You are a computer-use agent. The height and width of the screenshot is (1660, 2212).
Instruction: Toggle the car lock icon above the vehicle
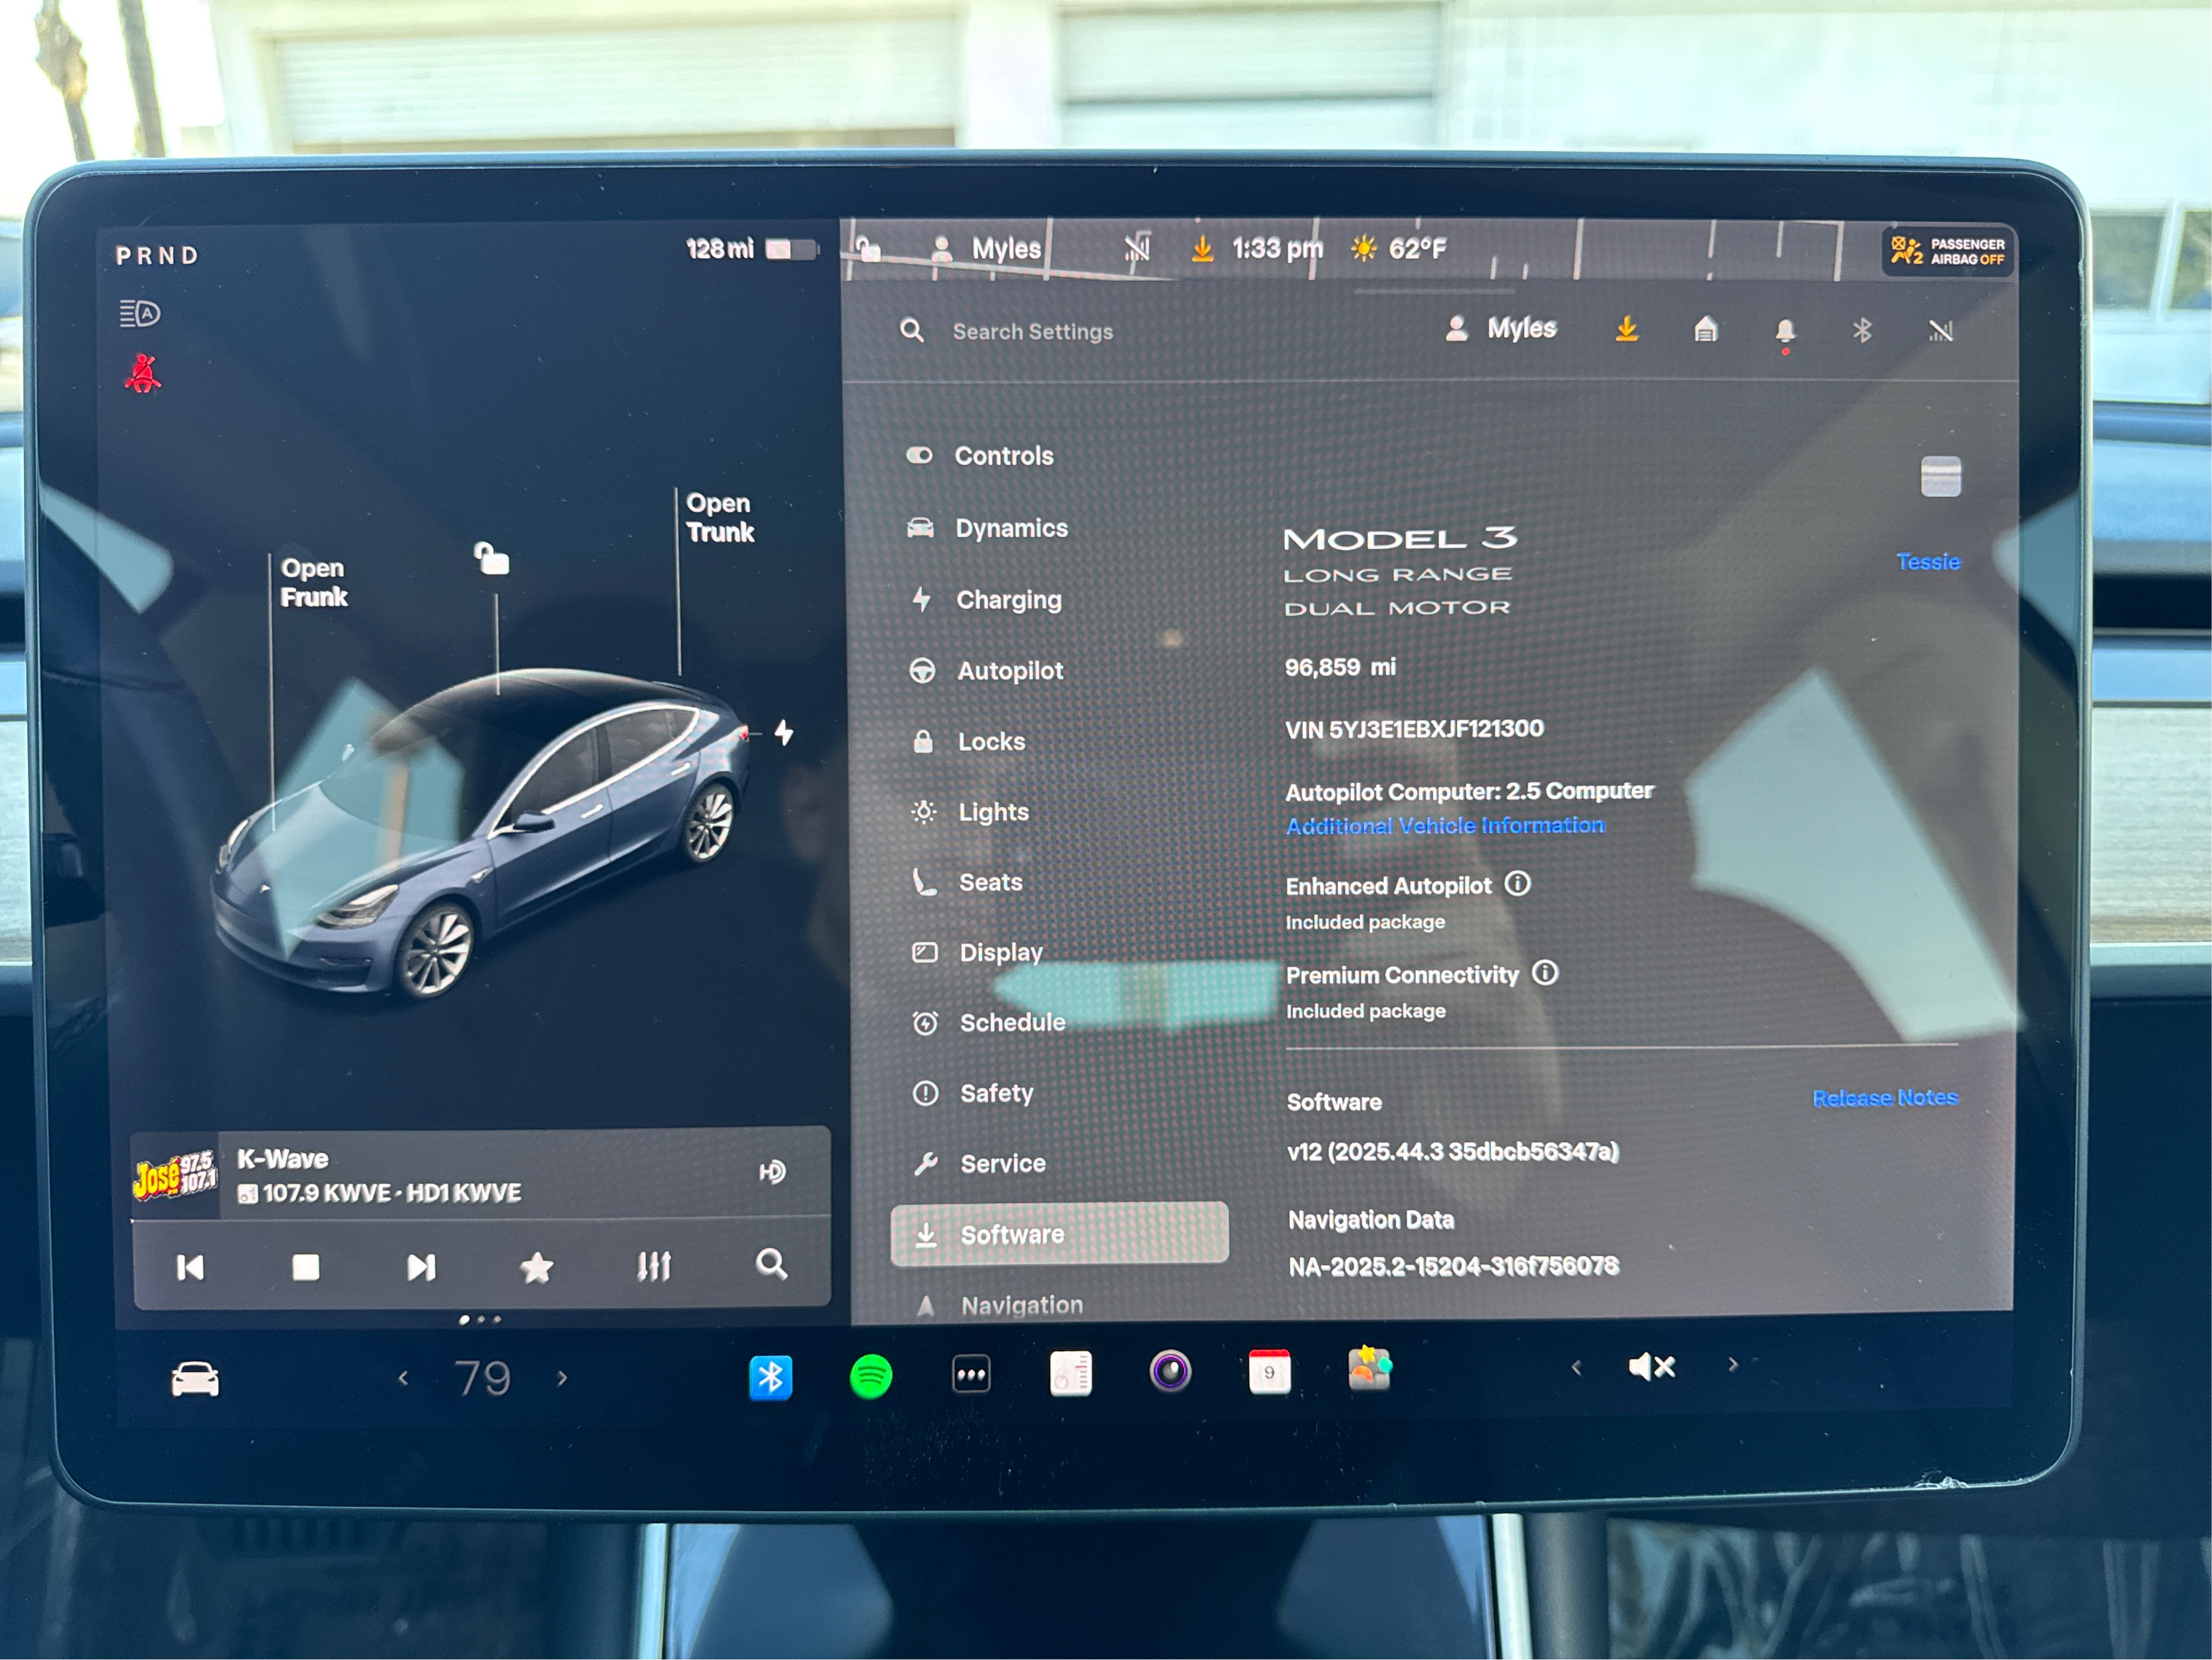click(491, 558)
